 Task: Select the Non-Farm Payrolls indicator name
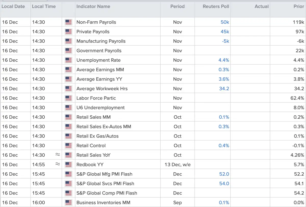pyautogui.click(x=96, y=22)
